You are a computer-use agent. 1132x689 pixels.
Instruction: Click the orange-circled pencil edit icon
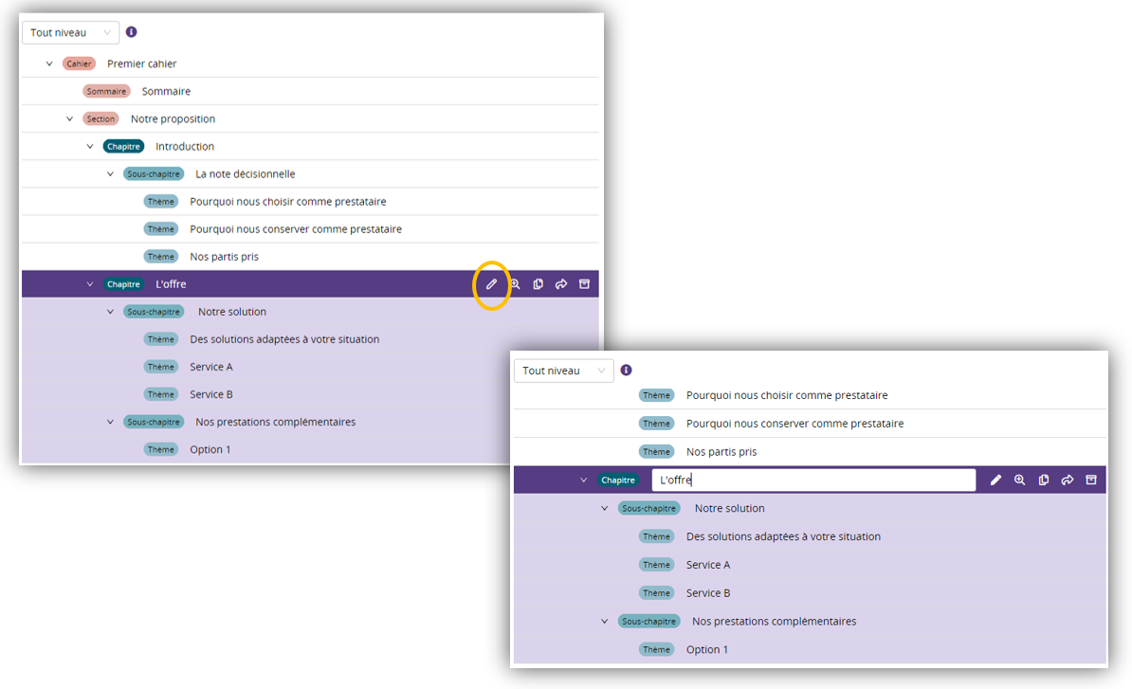[x=491, y=284]
